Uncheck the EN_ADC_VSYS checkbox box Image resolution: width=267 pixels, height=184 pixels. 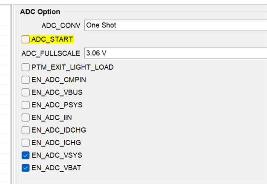click(25, 156)
